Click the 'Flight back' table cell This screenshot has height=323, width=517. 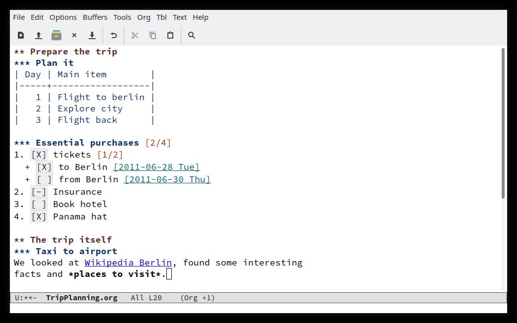(x=87, y=120)
